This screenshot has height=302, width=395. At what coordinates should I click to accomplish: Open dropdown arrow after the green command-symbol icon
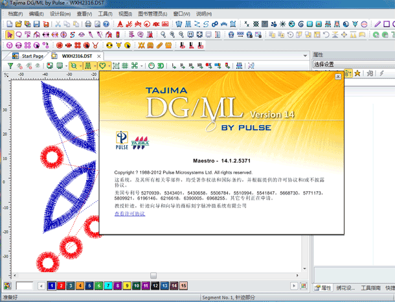coord(142,66)
